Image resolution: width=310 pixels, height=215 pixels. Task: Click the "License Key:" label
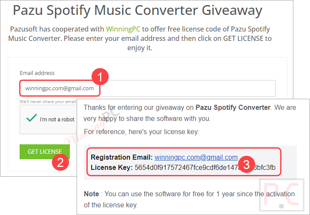tap(112, 167)
